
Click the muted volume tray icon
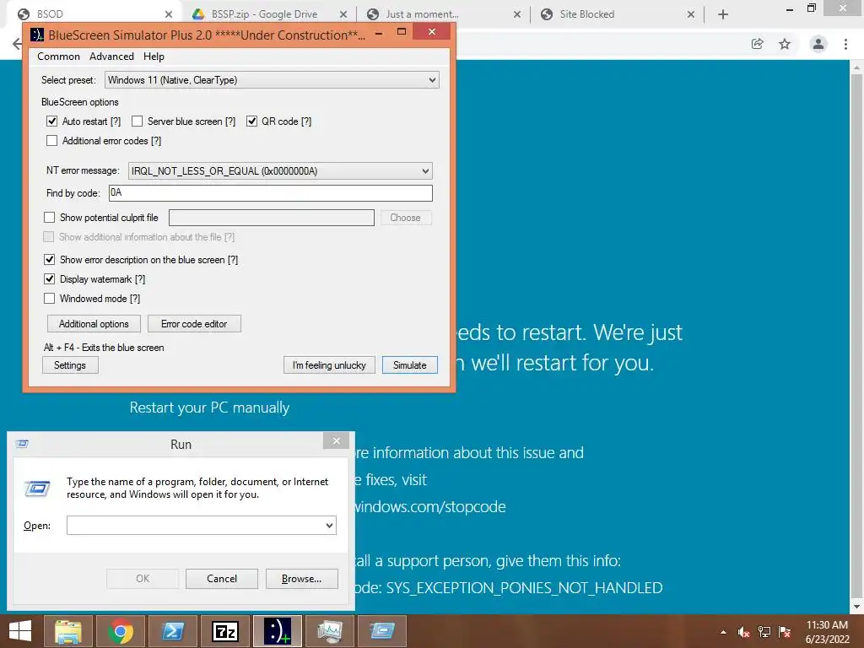pos(743,632)
